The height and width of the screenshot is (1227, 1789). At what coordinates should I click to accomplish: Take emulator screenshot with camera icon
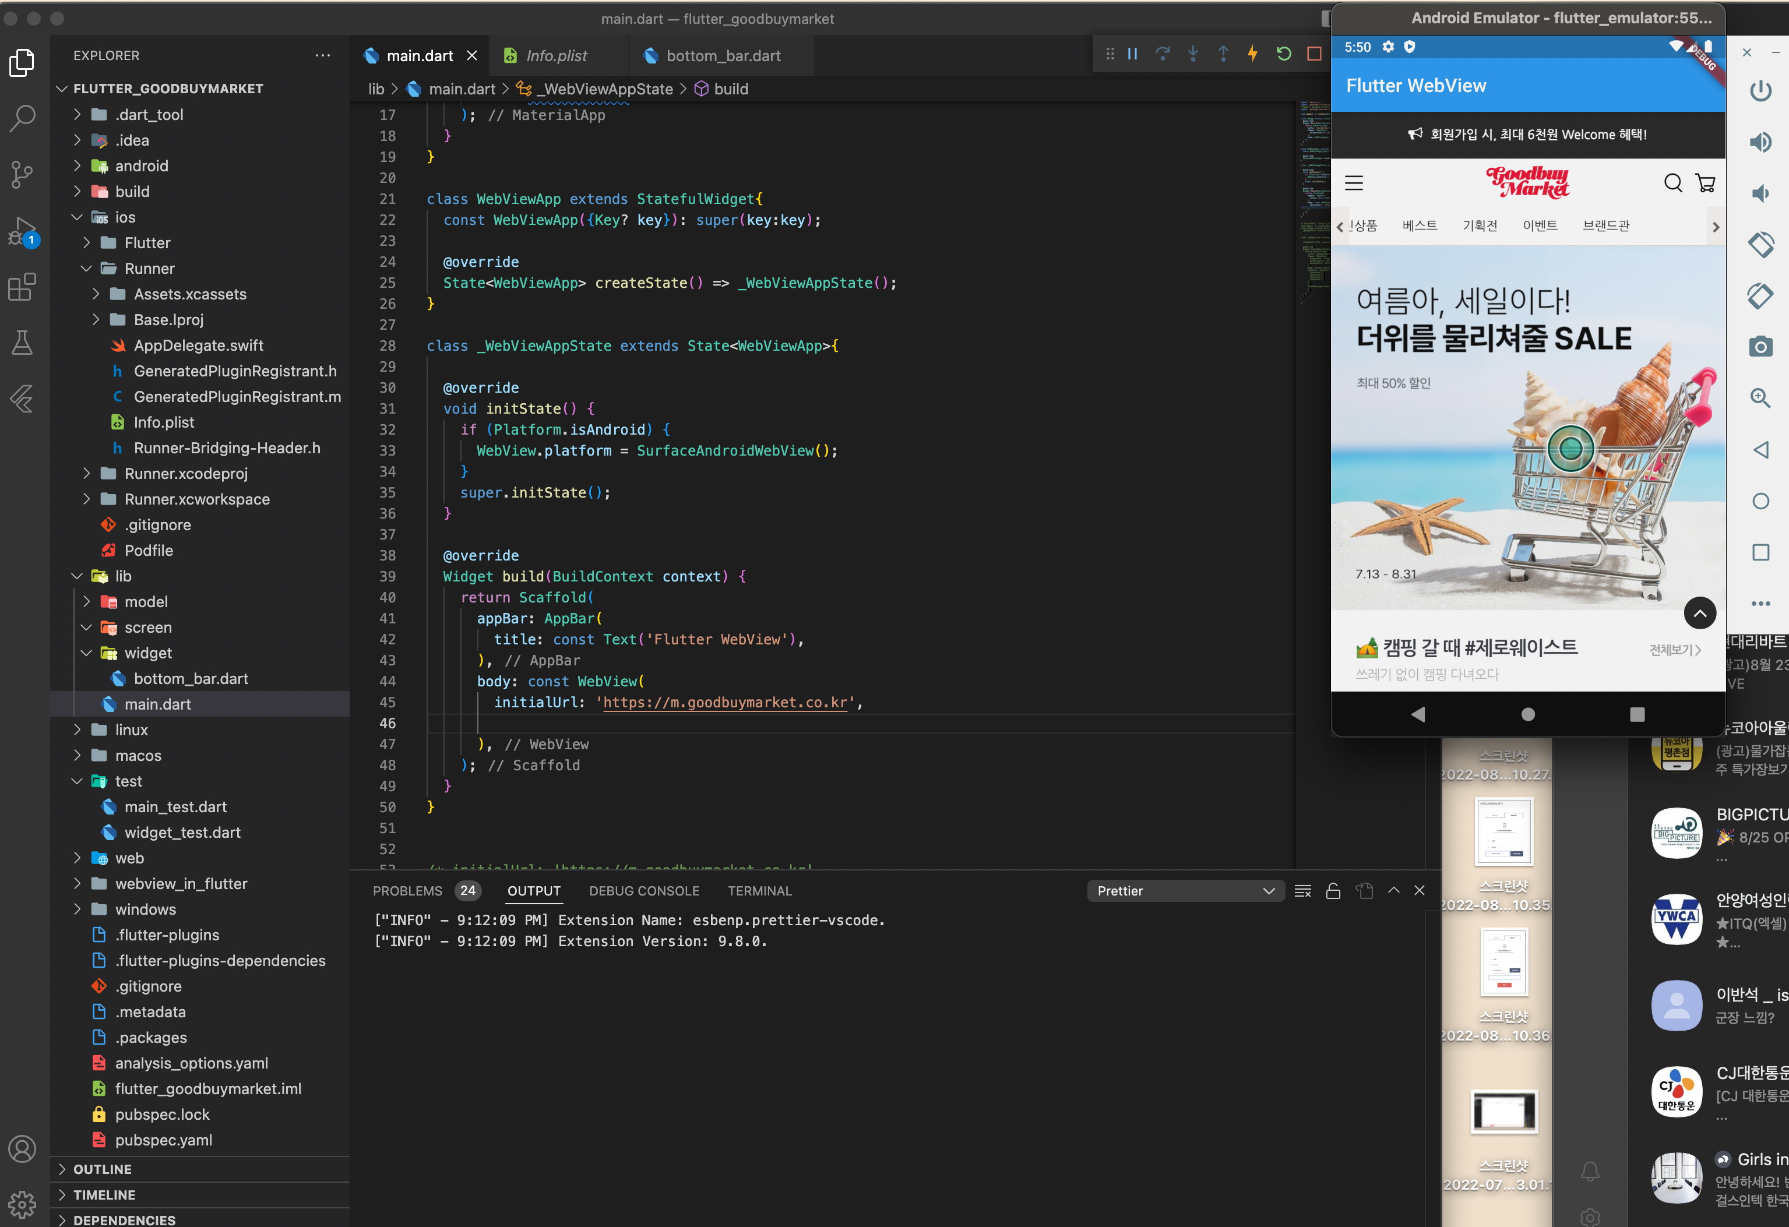coord(1760,347)
